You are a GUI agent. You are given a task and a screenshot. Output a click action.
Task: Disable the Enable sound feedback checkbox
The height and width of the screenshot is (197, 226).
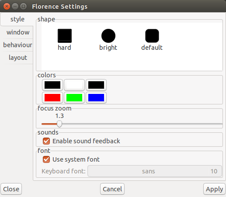[46, 141]
